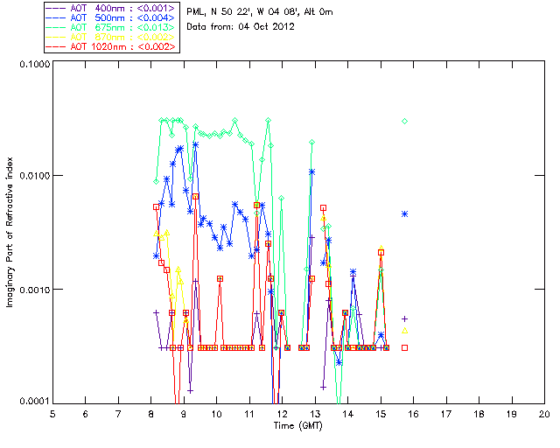This screenshot has height=448, width=560.
Task: Click the isolated green diamond marker near 15.7 hours
Action: pos(404,121)
